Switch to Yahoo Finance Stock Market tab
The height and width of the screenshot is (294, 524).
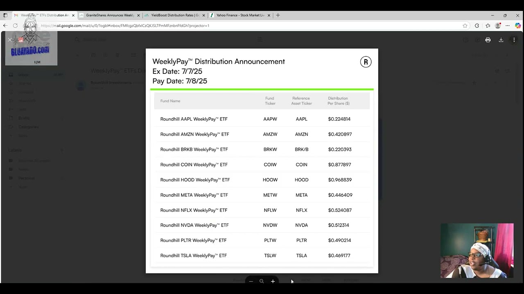coord(240,15)
